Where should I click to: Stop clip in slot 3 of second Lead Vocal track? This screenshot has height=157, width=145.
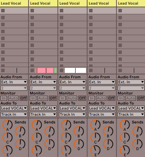(x=32, y=24)
